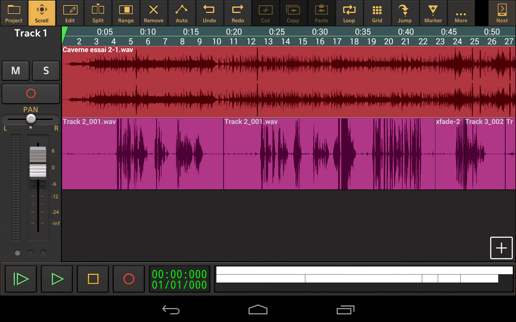Toggle Loop playback mode
Viewport: 516px width, 322px height.
349,13
